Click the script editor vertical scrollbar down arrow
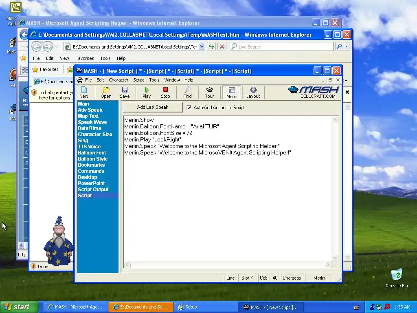 tap(335, 258)
